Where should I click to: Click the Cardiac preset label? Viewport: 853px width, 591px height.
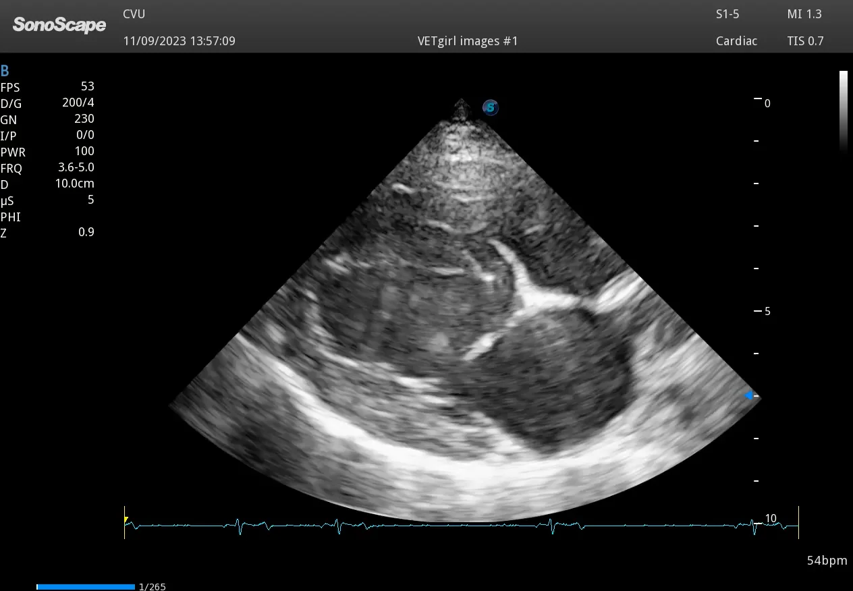tap(736, 41)
